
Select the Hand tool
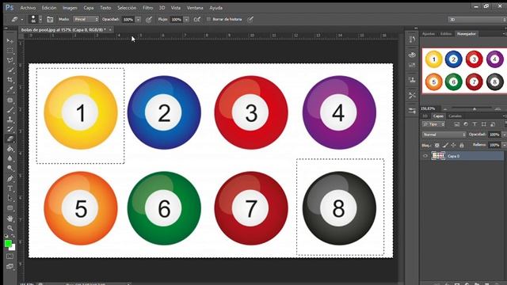point(10,218)
